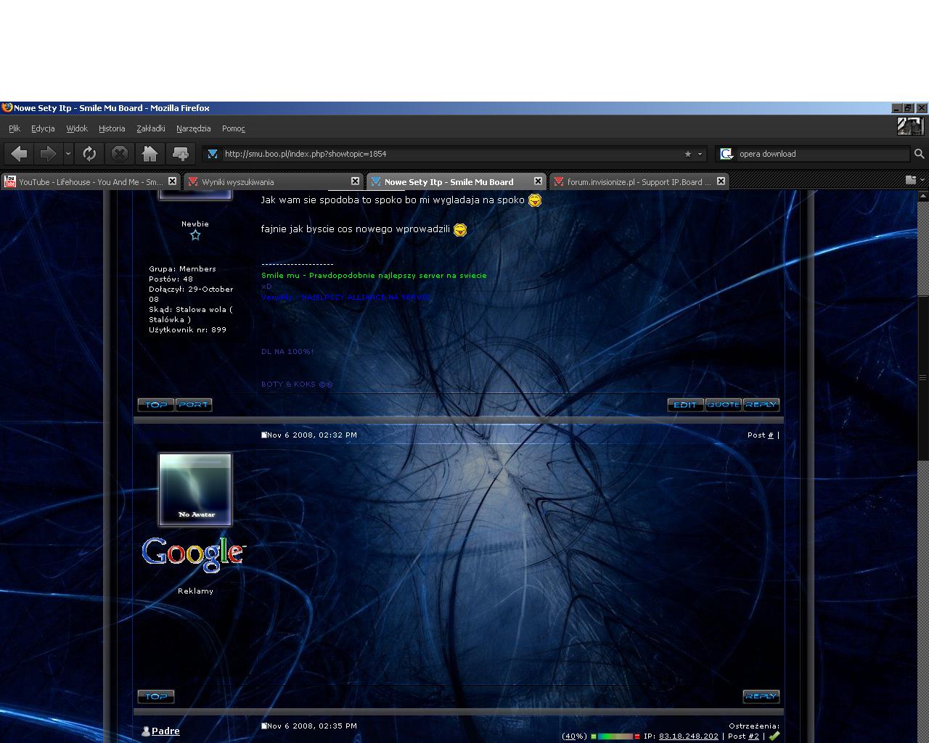Image resolution: width=929 pixels, height=743 pixels.
Task: Click the search box with opera download
Action: click(x=820, y=154)
